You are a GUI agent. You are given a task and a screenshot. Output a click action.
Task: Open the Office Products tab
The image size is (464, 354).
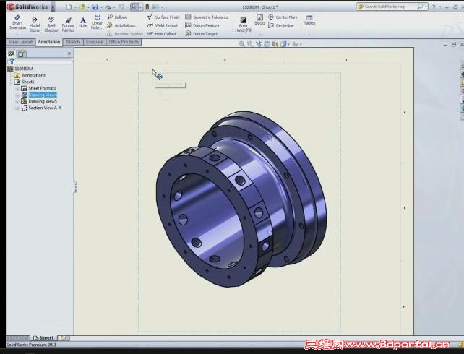pyautogui.click(x=124, y=42)
